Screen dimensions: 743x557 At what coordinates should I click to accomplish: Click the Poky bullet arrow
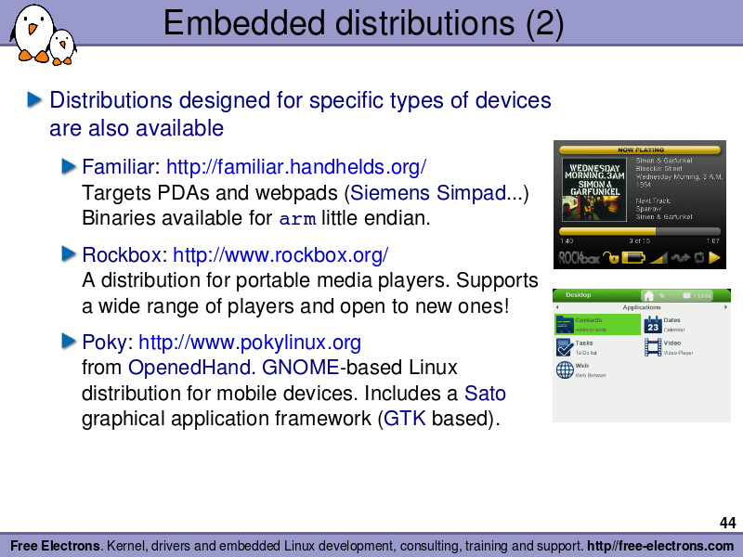click(x=69, y=342)
